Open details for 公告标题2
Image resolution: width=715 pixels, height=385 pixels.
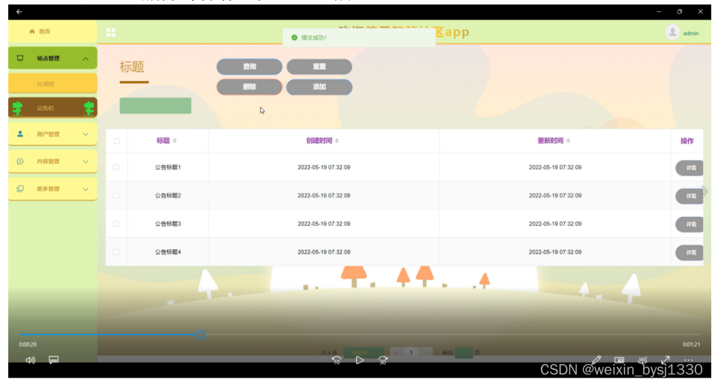click(689, 196)
